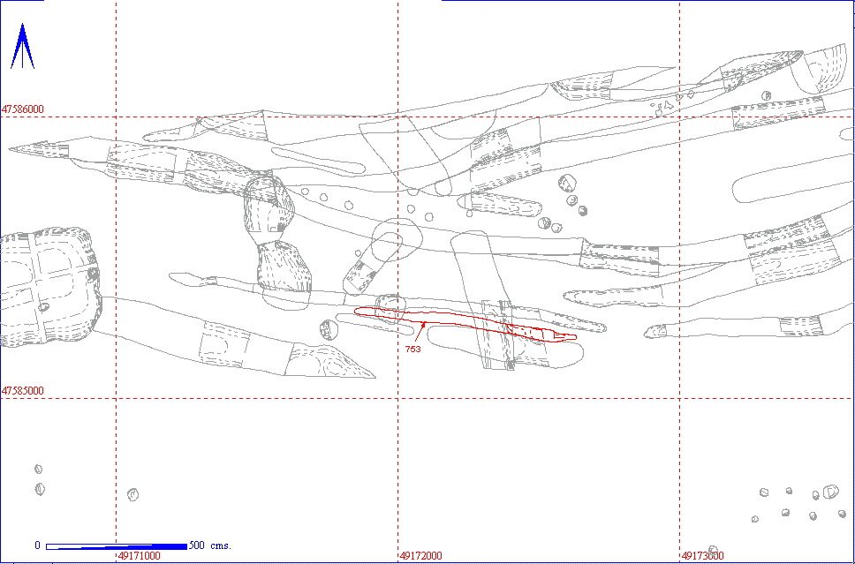Click easting label 49172000
The image size is (855, 564).
pos(421,556)
